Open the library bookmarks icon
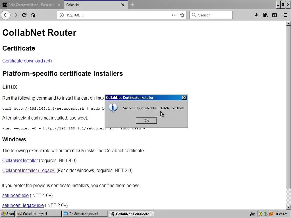The image size is (291, 218). [265, 15]
